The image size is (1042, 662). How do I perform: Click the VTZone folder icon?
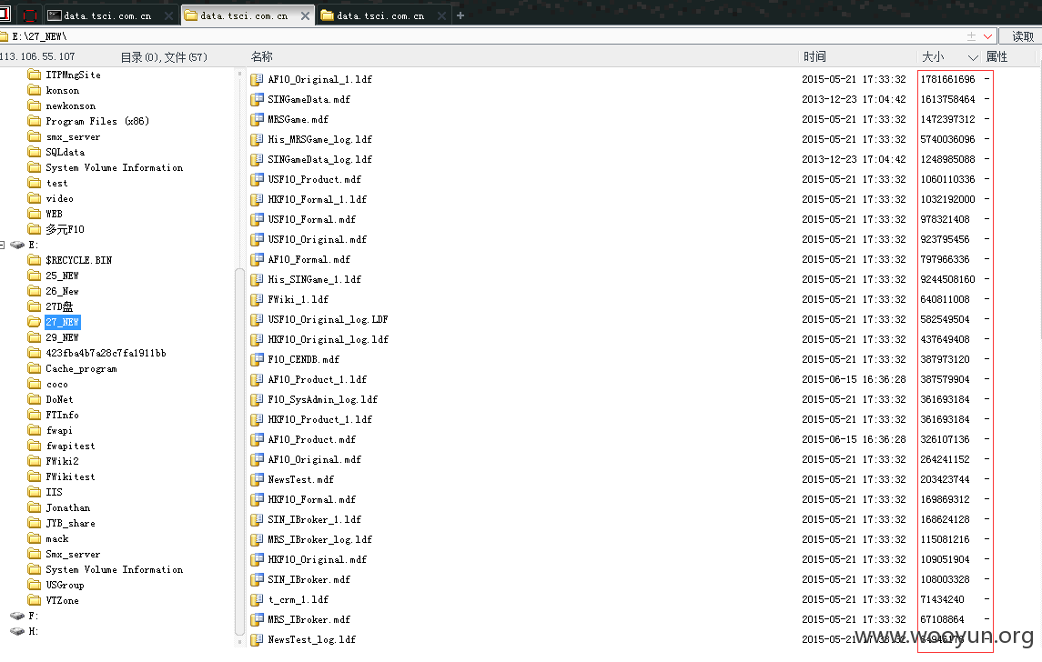(35, 600)
